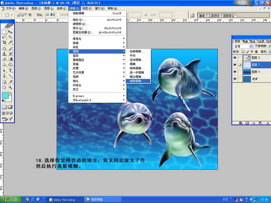Select the Pen tool
The width and height of the screenshot is (271, 203).
4,76
